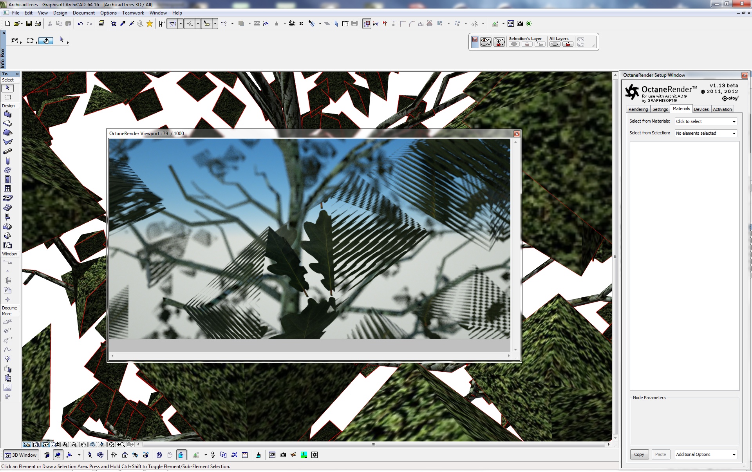
Task: Click the Zoom In magnifier navigation icon
Action: point(65,445)
